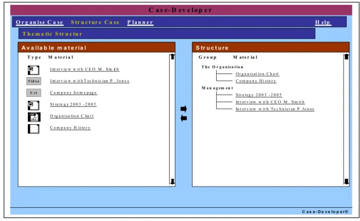Click the PDF icon beside Organisation Chart

coord(34,117)
